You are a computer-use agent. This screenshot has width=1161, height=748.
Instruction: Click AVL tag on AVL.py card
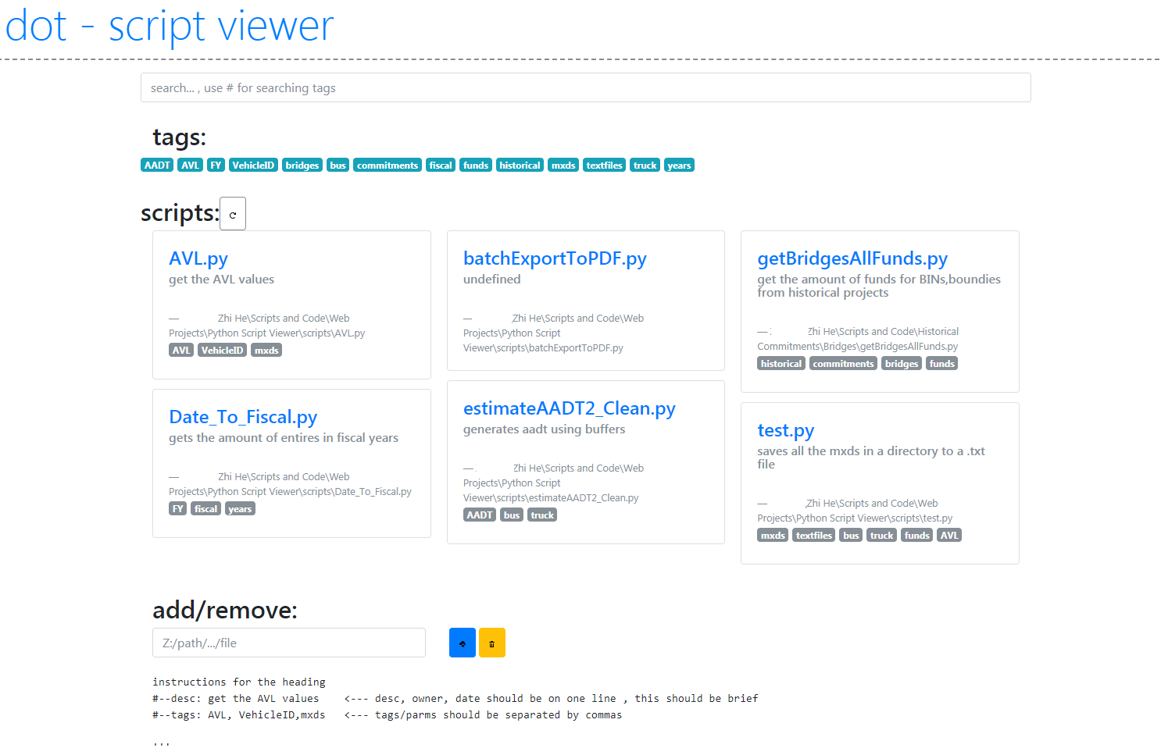(181, 351)
